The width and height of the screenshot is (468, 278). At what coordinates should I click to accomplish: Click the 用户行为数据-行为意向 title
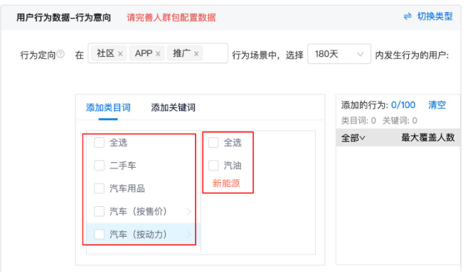pyautogui.click(x=63, y=18)
